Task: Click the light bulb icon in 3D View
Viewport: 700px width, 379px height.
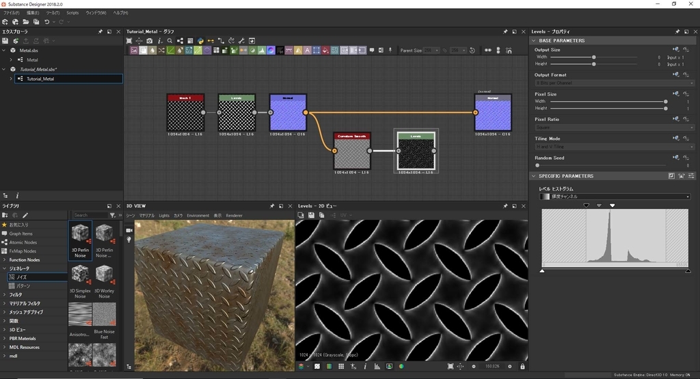Action: tap(129, 240)
